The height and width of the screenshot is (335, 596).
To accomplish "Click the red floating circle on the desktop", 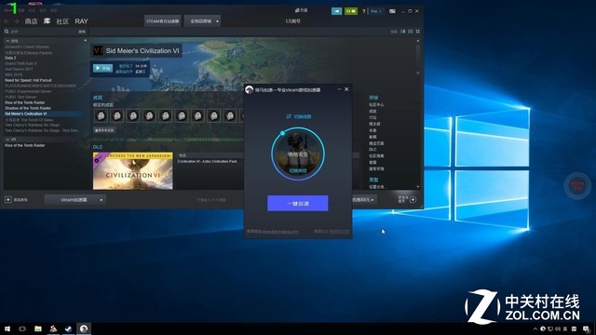I will (577, 186).
